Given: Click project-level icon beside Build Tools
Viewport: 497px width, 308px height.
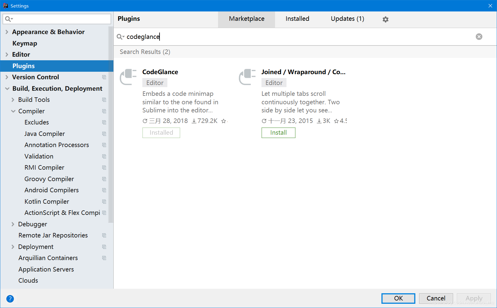Looking at the screenshot, I should (104, 100).
